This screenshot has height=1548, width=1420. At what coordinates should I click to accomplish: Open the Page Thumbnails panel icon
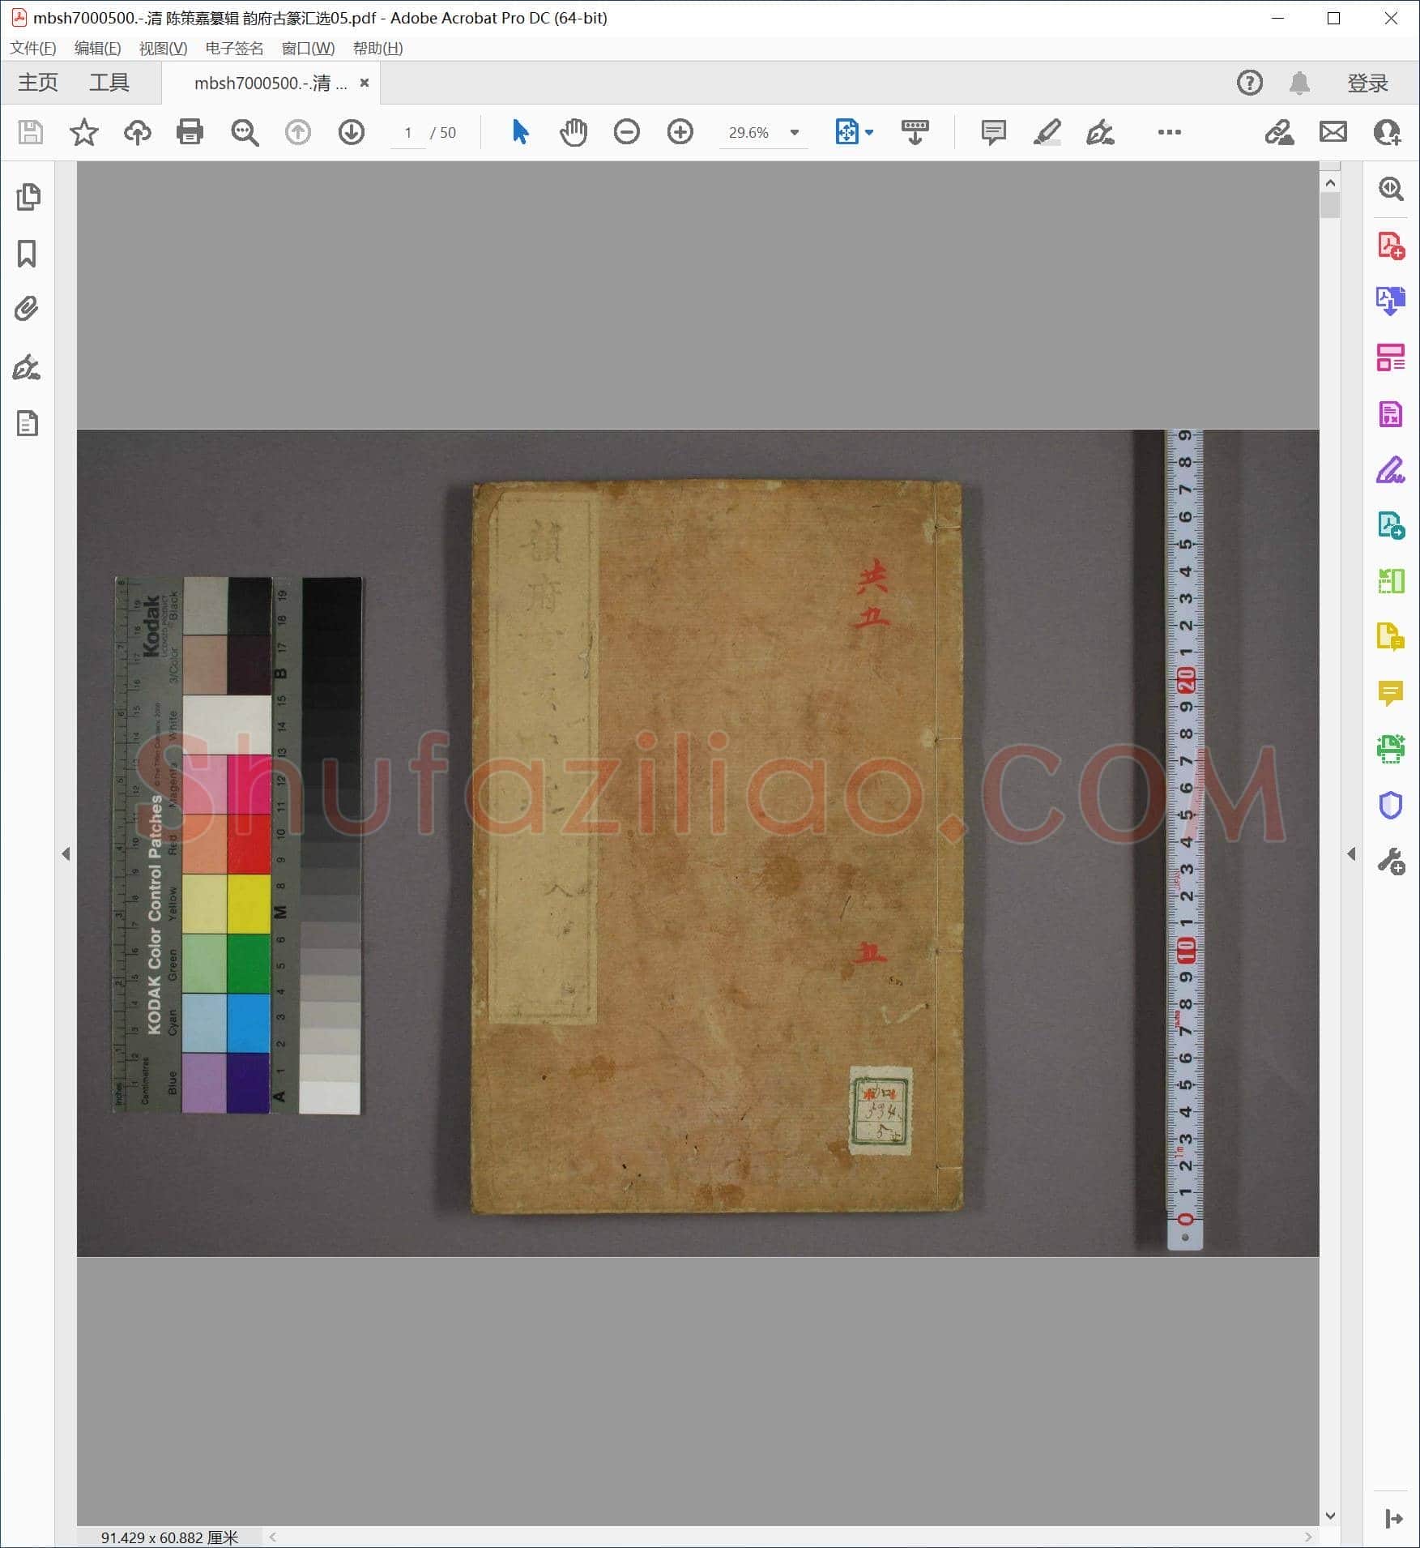(28, 197)
